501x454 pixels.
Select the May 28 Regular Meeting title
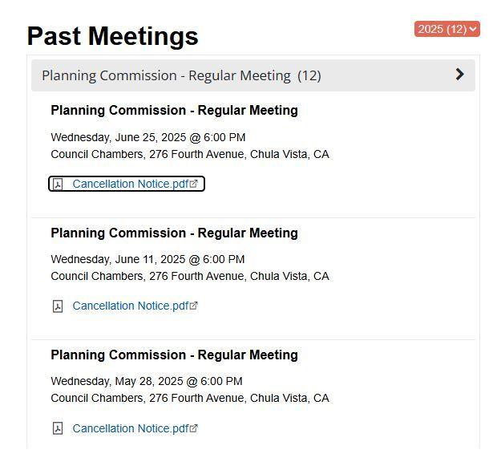(174, 355)
